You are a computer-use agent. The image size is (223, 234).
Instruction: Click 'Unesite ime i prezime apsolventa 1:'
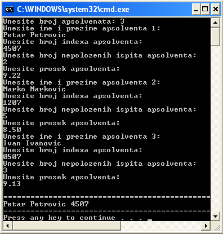[x=82, y=28]
